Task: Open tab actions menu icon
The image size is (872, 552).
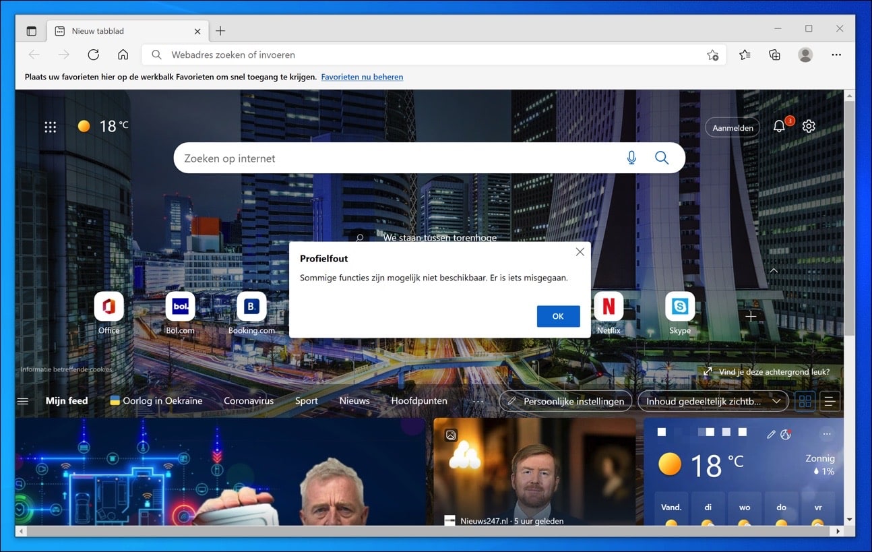Action: coord(31,31)
